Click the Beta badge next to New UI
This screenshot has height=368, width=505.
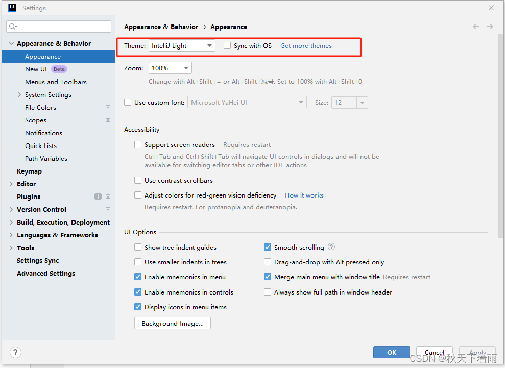(x=59, y=69)
